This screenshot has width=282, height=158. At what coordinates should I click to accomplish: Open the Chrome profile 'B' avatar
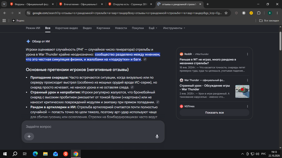pos(270,13)
